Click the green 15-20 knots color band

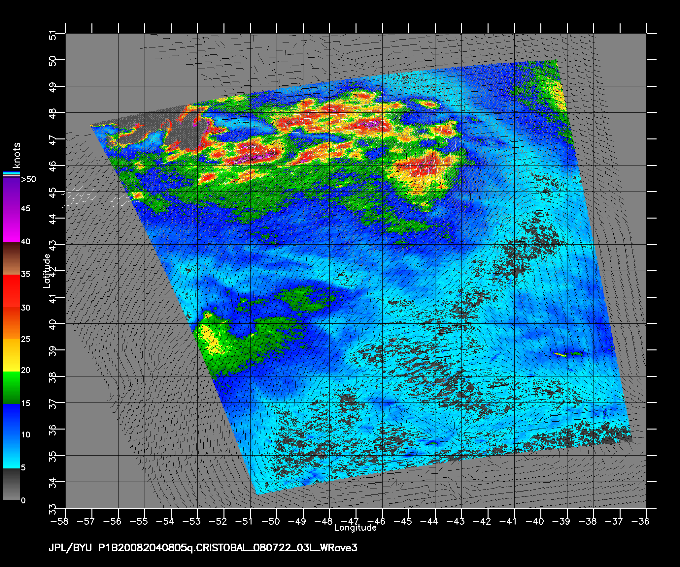tap(11, 388)
